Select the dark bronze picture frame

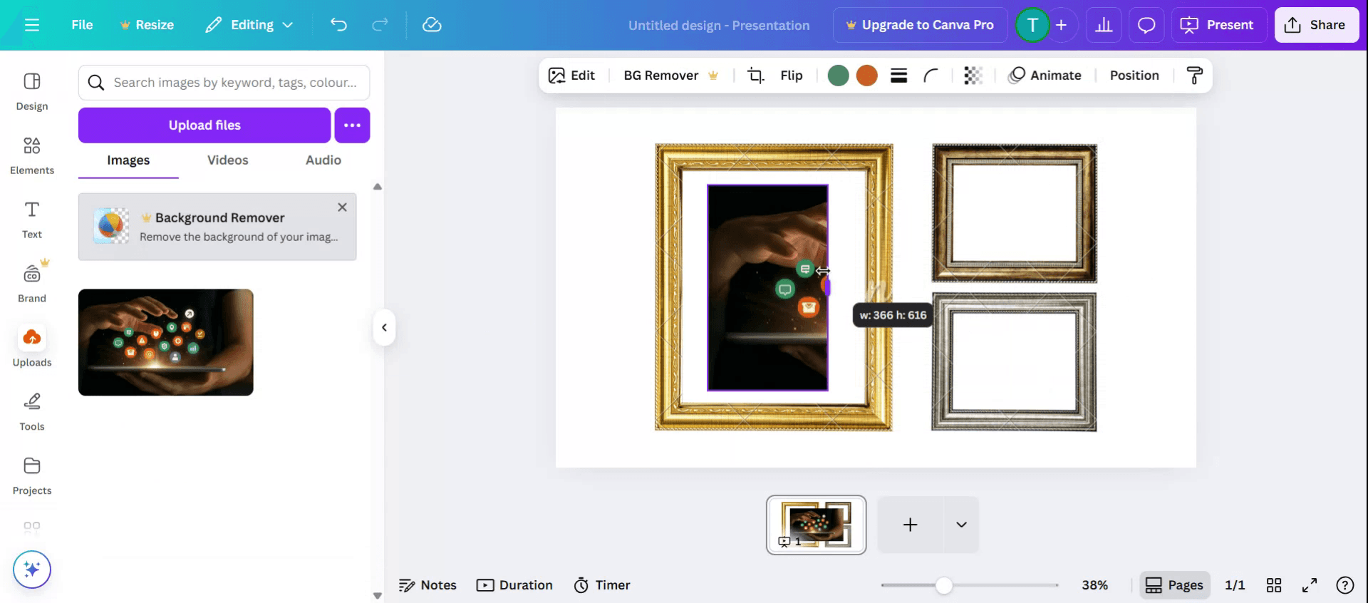coord(1015,213)
